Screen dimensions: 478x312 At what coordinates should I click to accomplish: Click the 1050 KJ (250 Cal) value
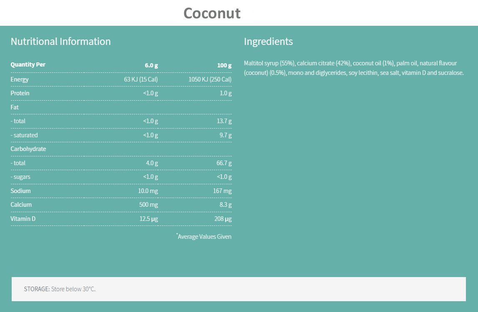(210, 79)
